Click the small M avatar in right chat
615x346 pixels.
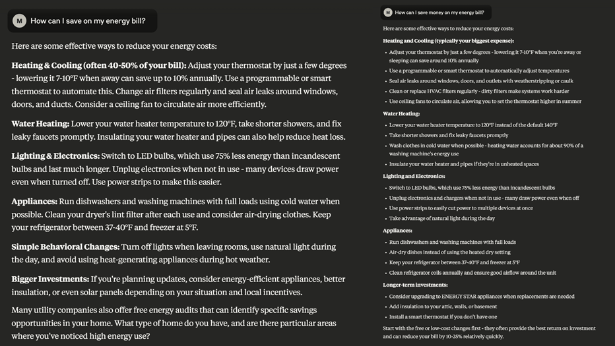pos(388,13)
